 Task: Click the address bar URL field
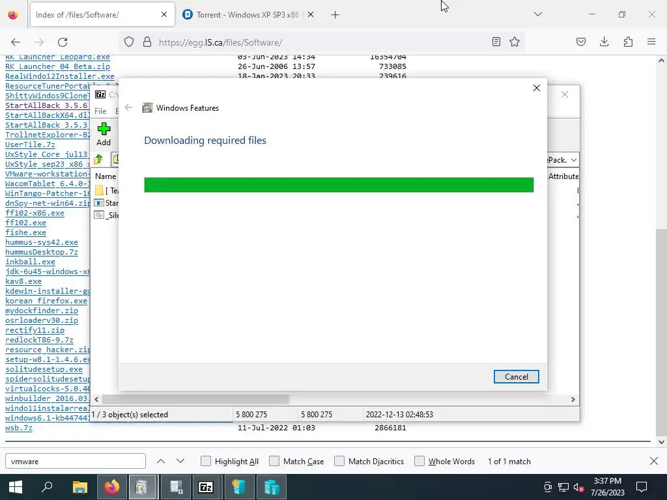pyautogui.click(x=321, y=42)
